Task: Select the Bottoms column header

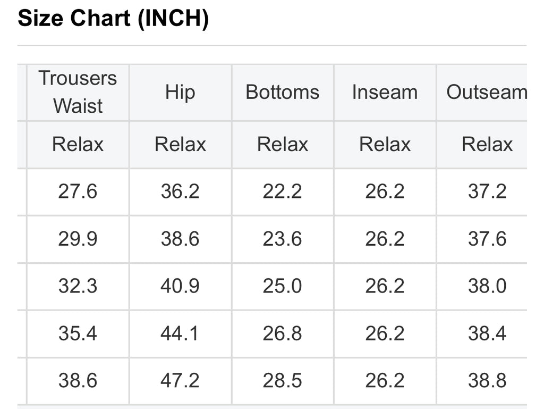Action: [x=282, y=93]
